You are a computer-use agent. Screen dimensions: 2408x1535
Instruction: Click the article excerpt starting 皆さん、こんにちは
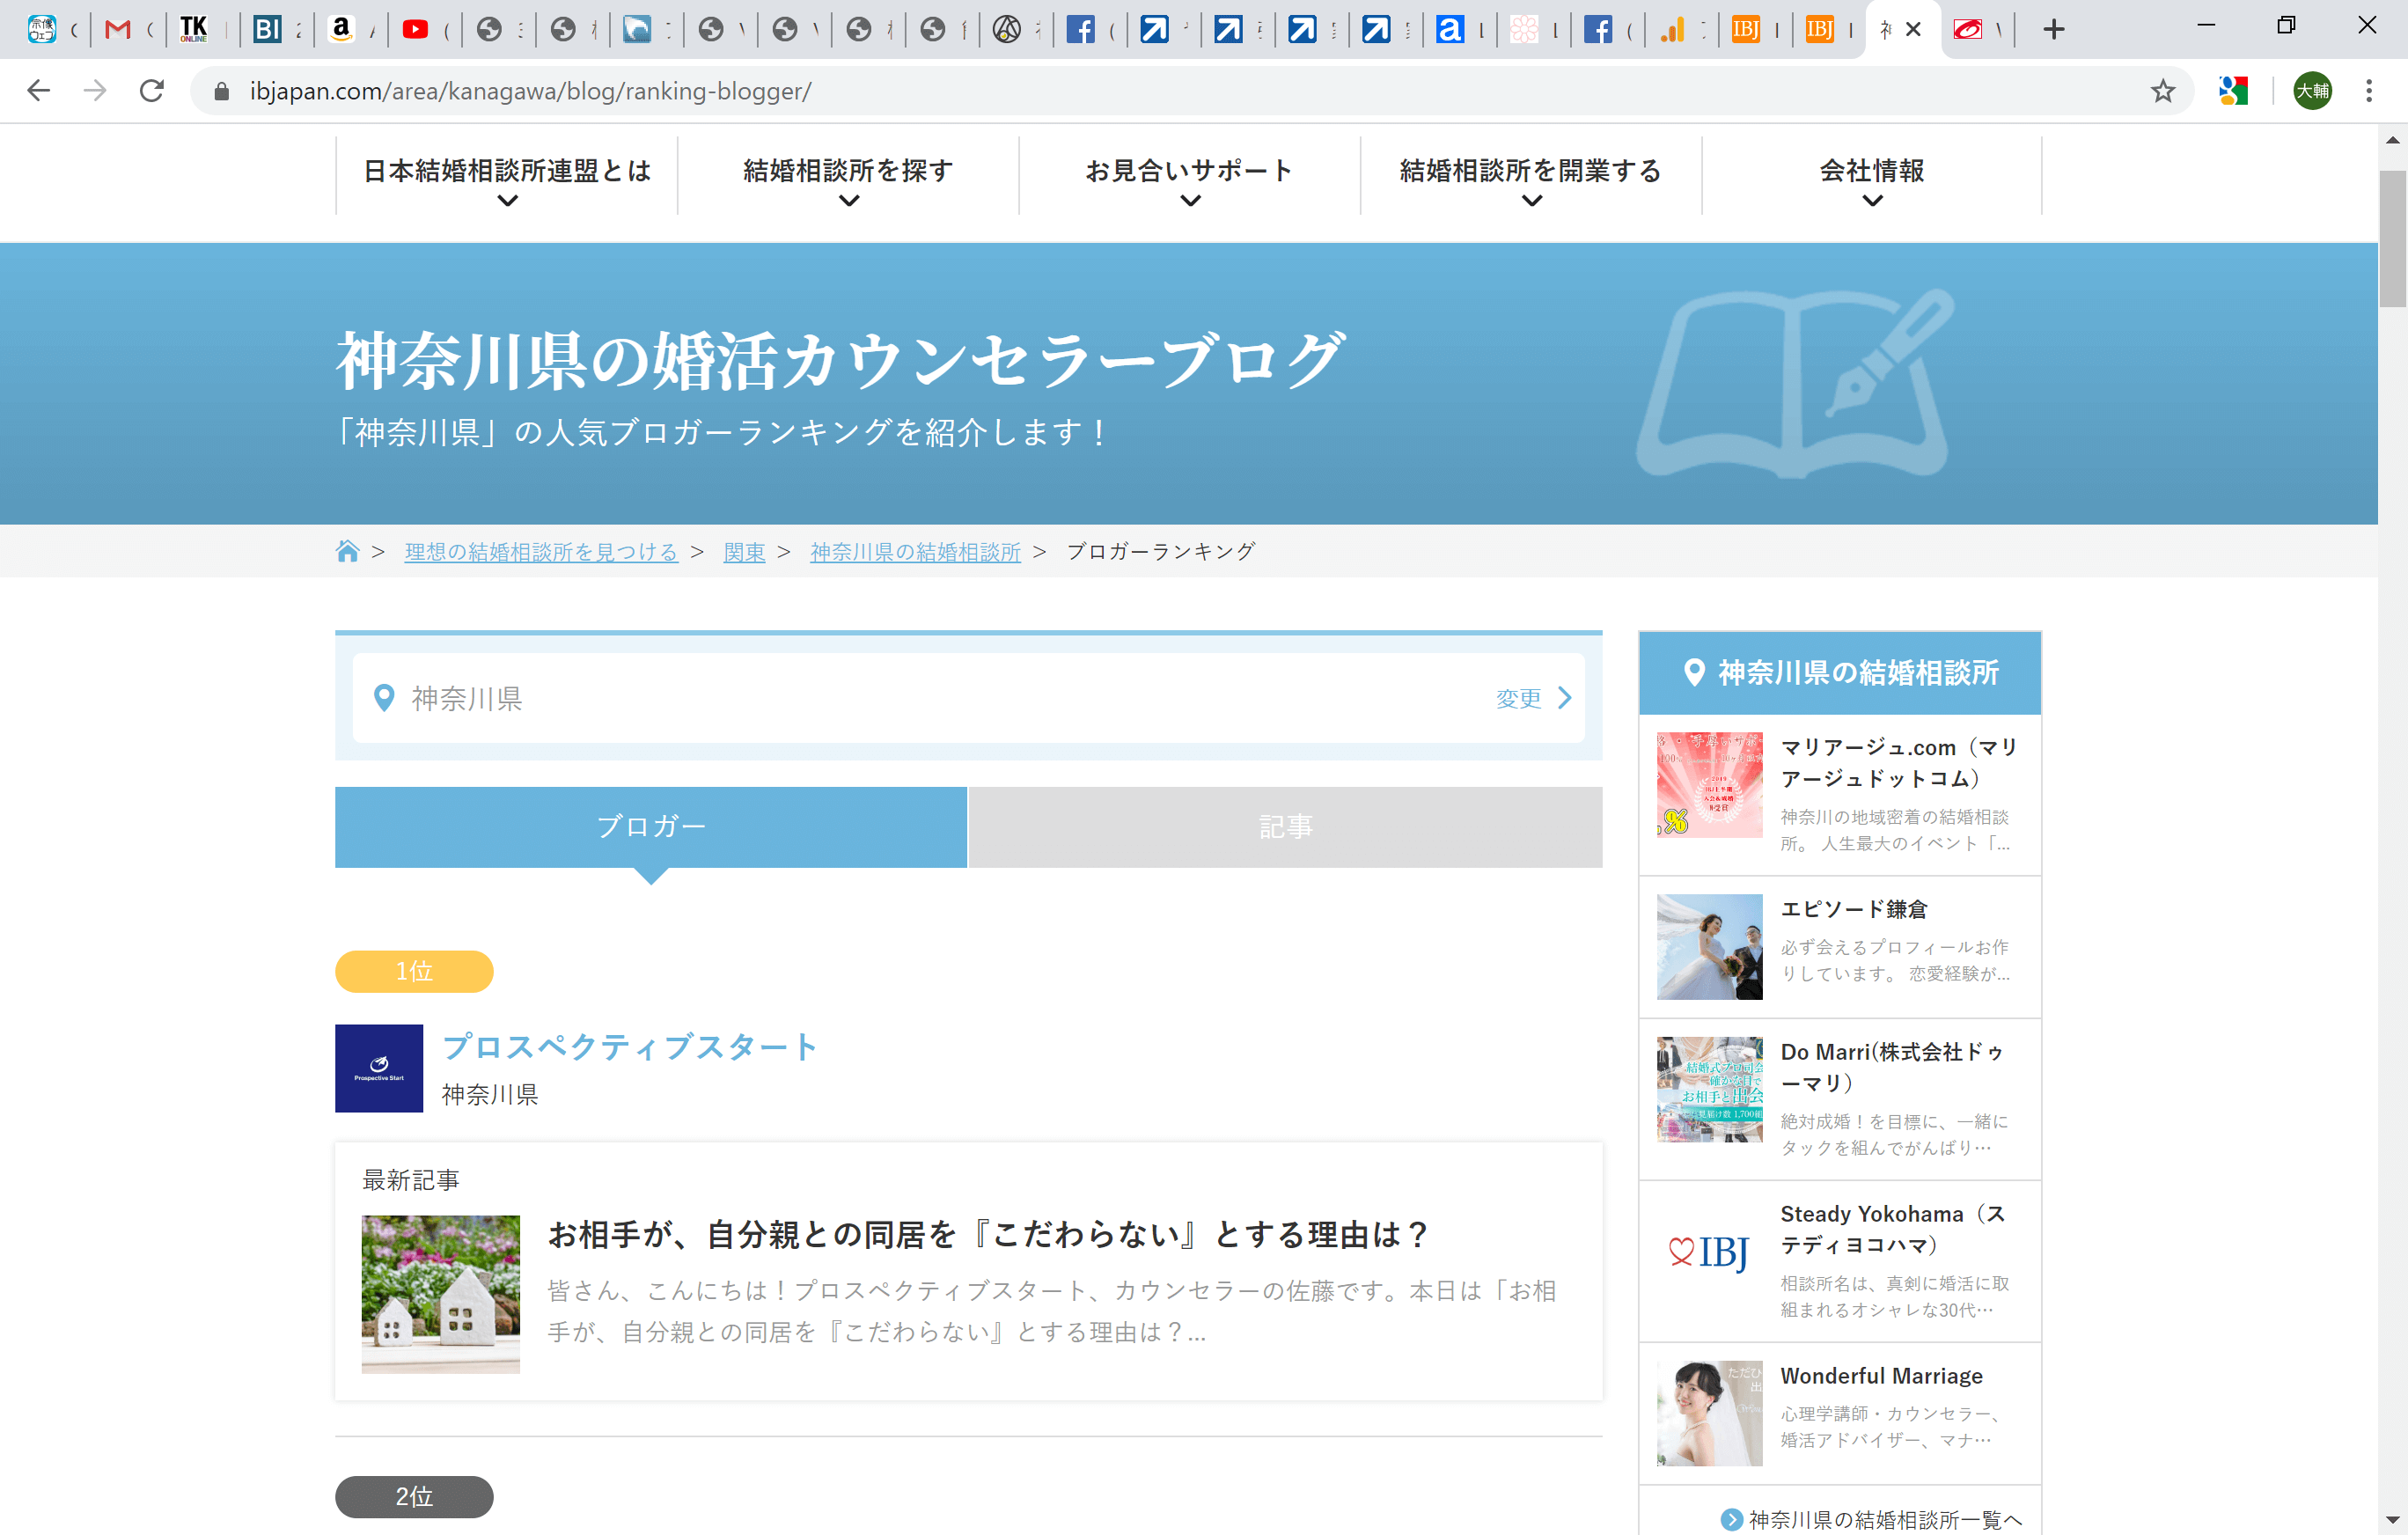click(x=1052, y=1311)
